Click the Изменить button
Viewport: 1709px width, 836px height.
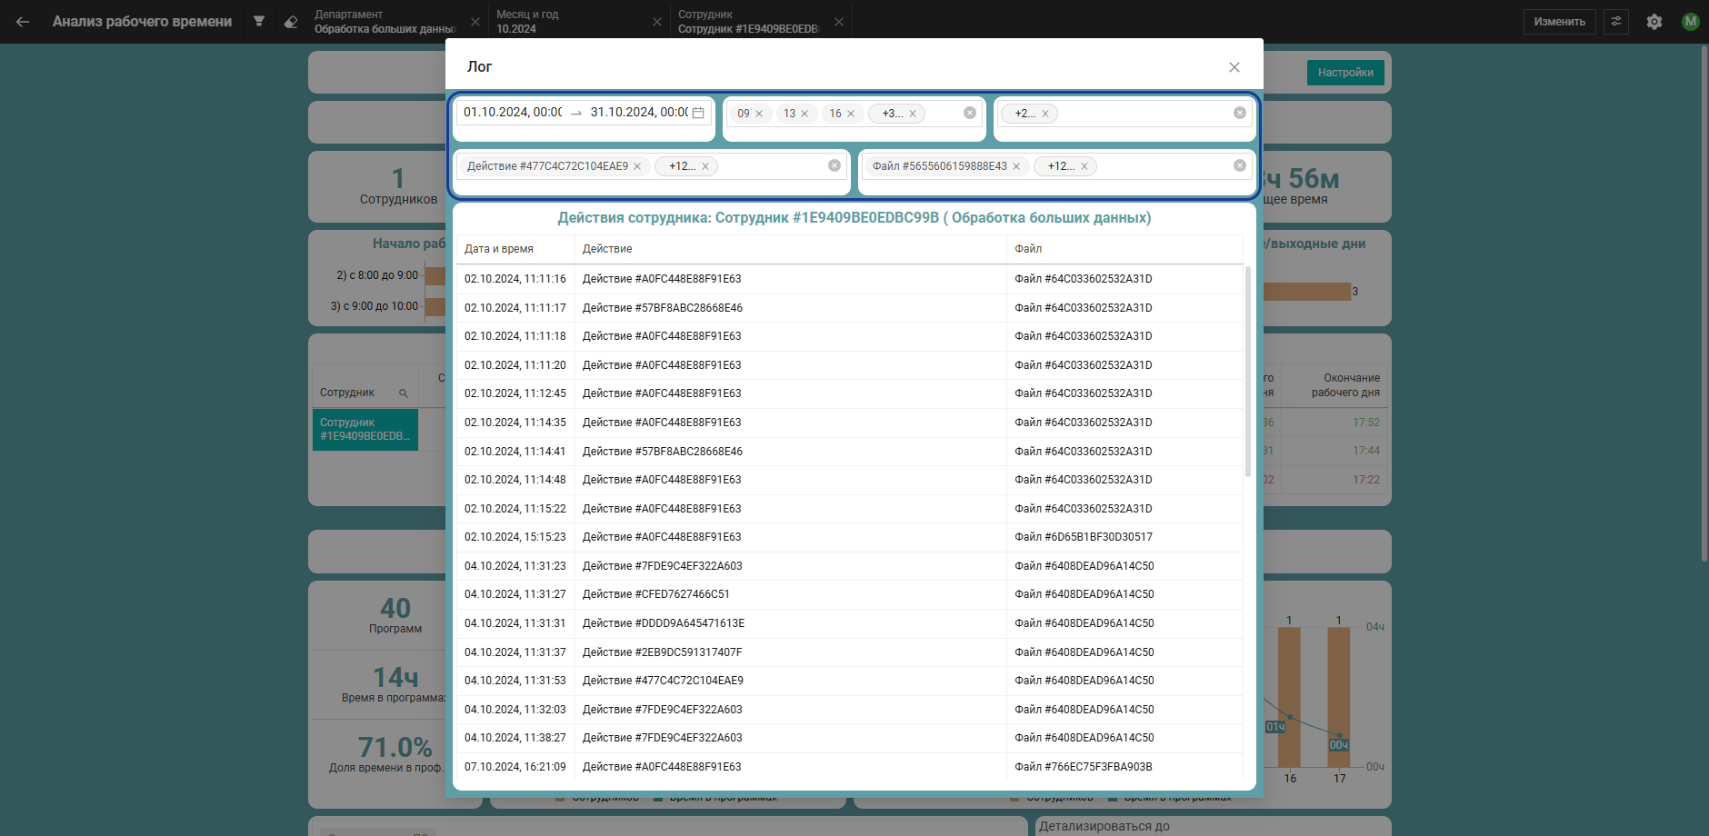[1559, 22]
